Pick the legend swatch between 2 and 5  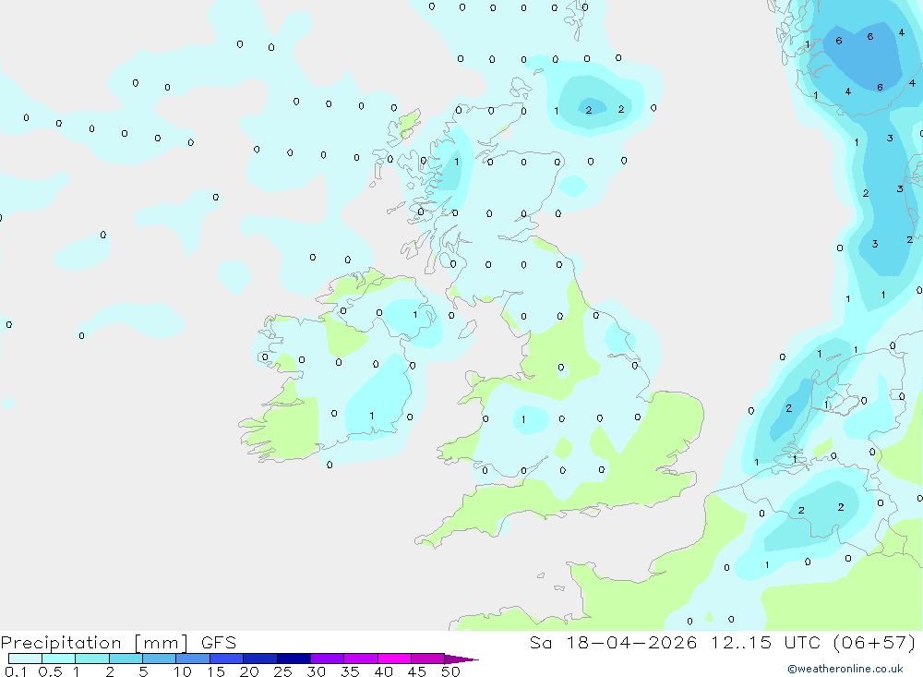coord(126,659)
